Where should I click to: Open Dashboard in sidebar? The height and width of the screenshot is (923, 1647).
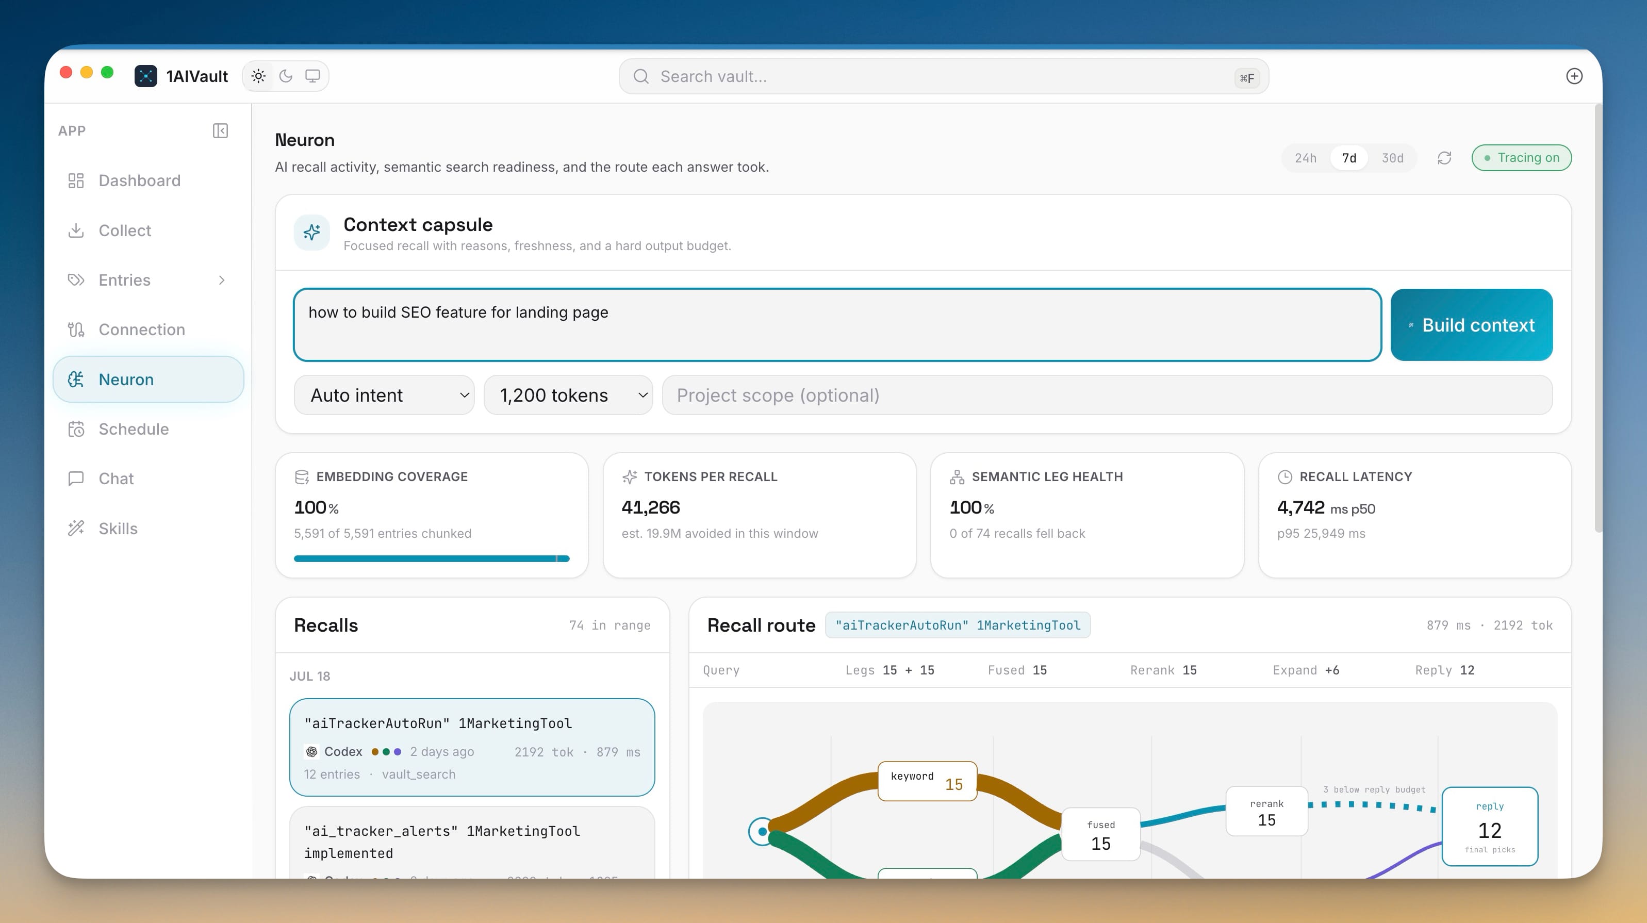149,181
